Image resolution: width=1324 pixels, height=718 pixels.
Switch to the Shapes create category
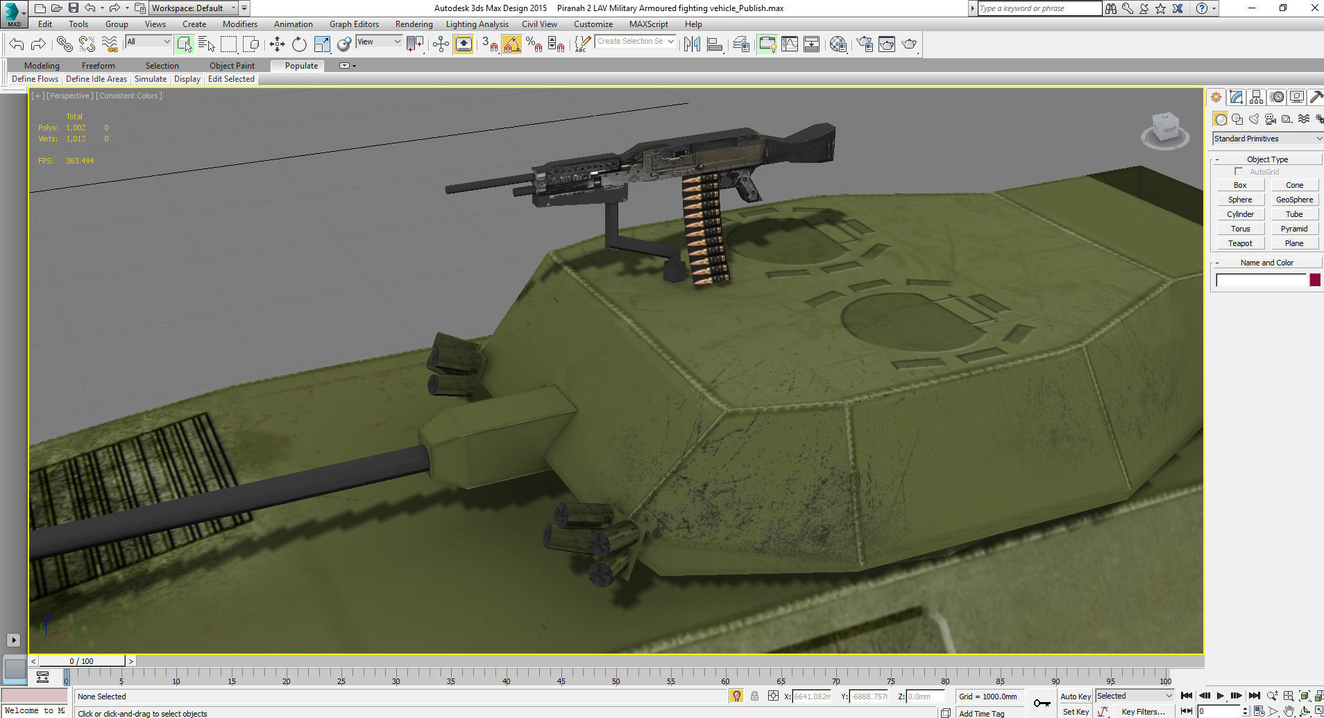pyautogui.click(x=1237, y=119)
